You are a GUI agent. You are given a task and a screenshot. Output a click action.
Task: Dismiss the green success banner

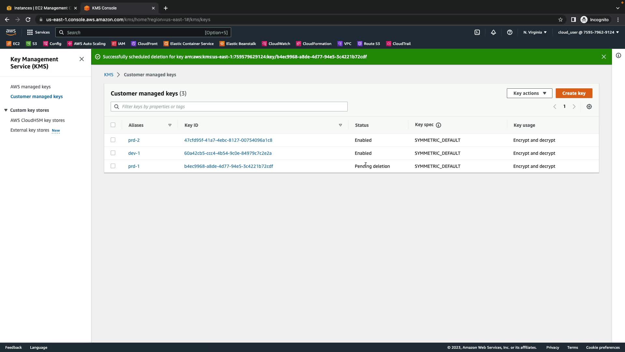(604, 57)
